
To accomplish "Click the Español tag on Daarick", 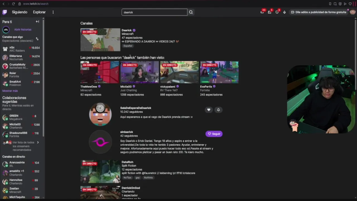I will pyautogui.click(x=128, y=46).
